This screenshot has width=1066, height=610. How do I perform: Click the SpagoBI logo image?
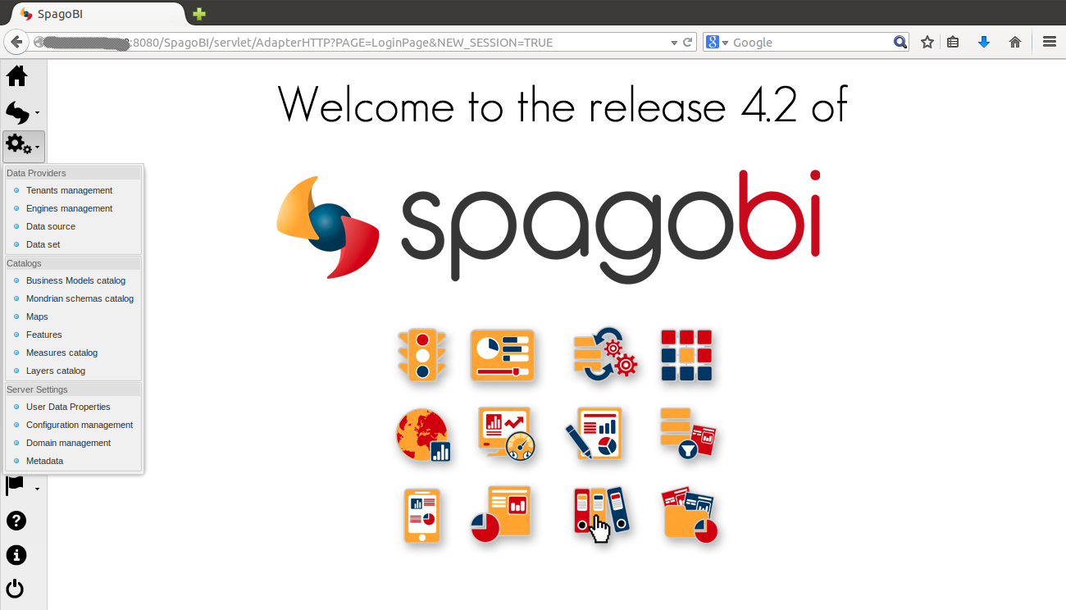click(x=549, y=225)
